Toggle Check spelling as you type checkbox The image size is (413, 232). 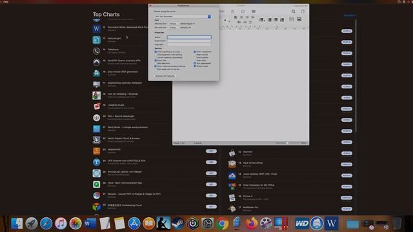click(156, 52)
